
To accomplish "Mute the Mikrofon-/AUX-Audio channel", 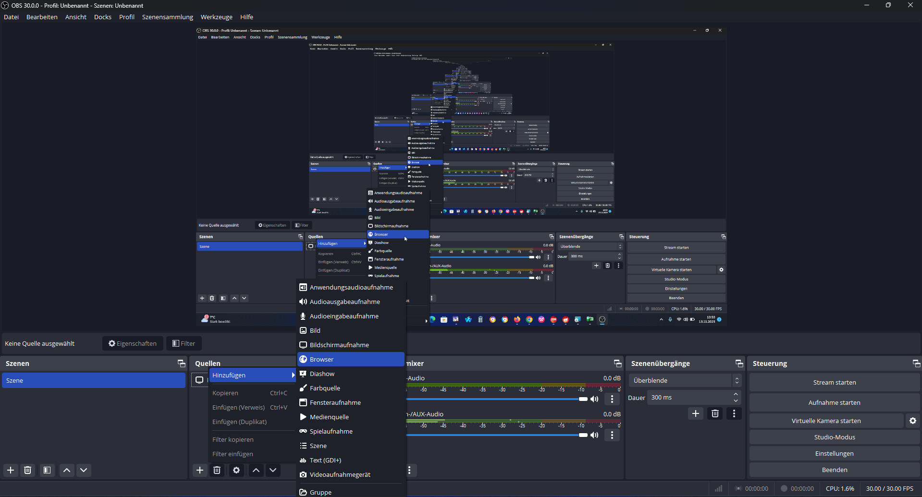I will 595,435.
